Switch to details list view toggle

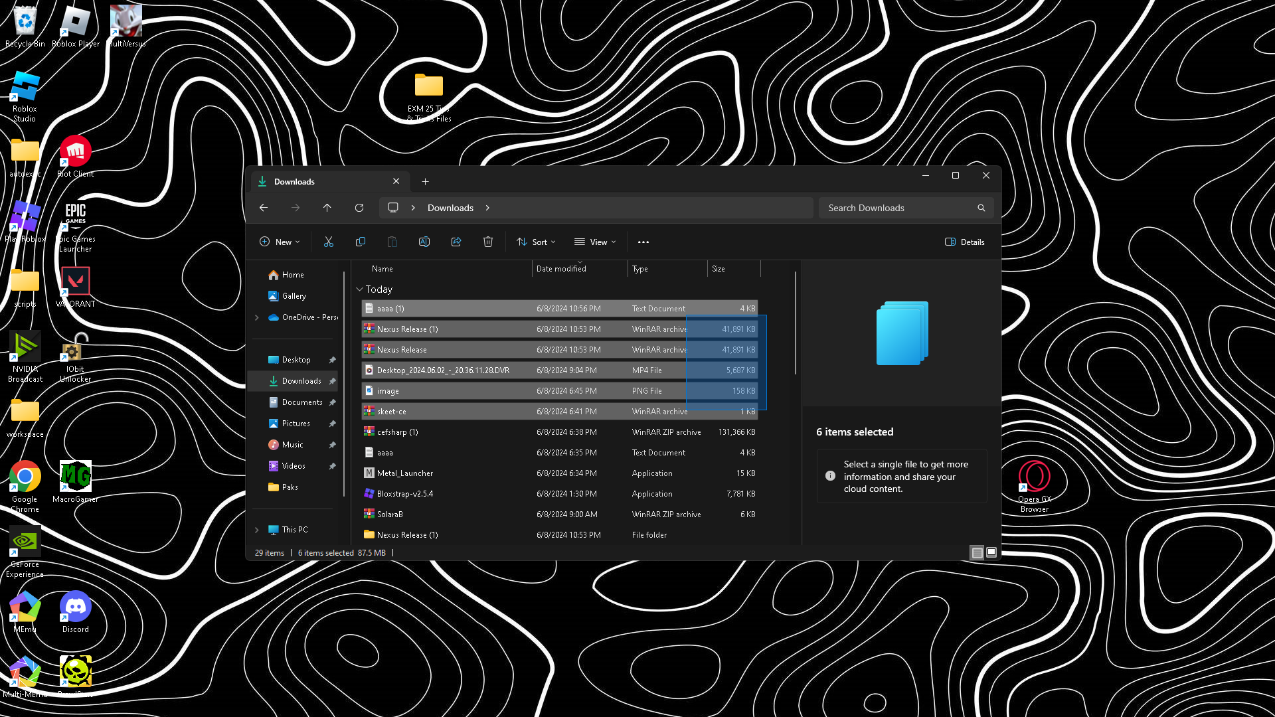[977, 552]
